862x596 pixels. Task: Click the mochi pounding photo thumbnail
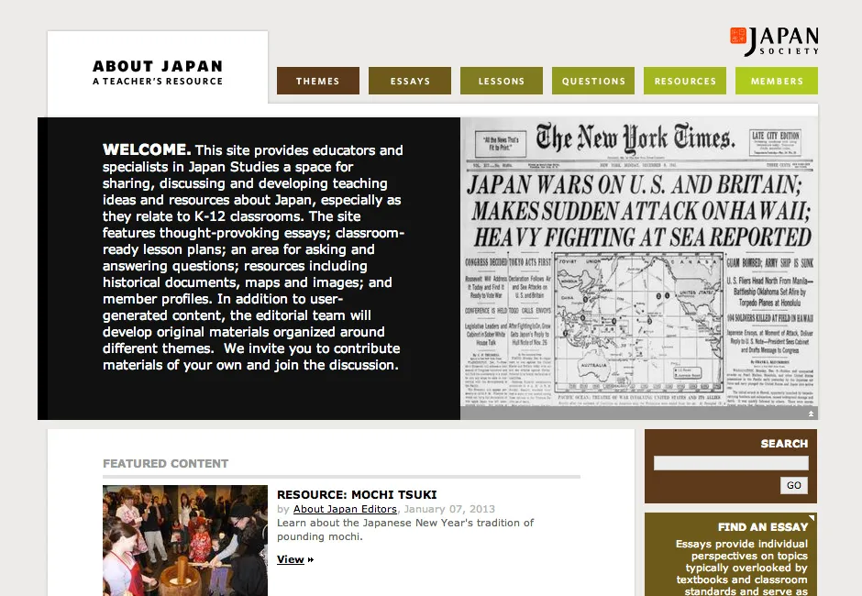(x=184, y=541)
